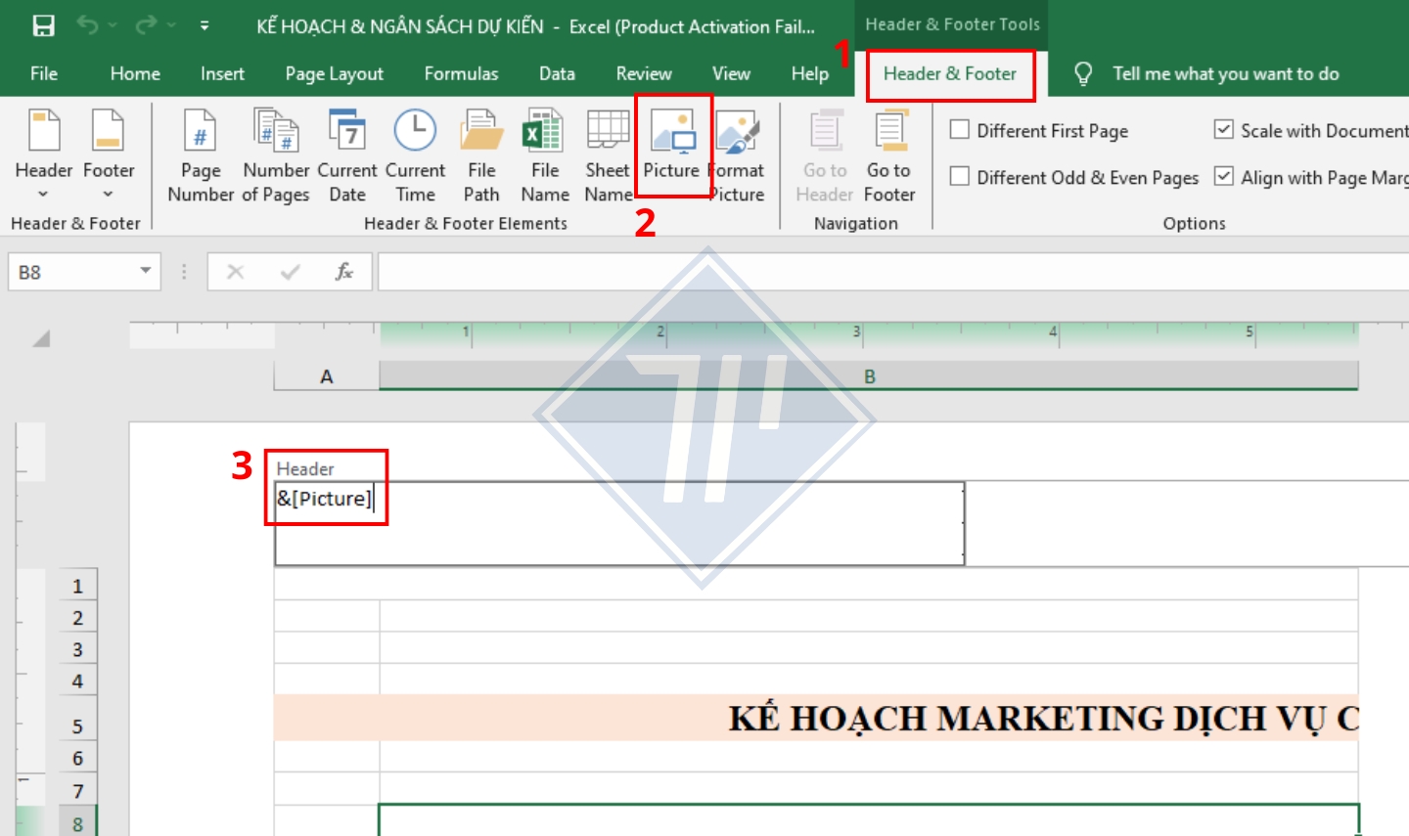
Task: Check Different Odd & Even Pages
Action: [x=958, y=178]
